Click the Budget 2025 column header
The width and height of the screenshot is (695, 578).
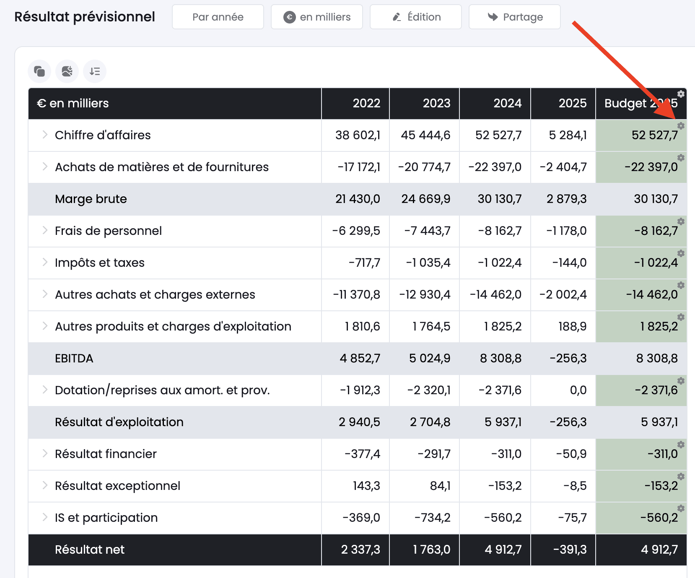click(x=641, y=103)
